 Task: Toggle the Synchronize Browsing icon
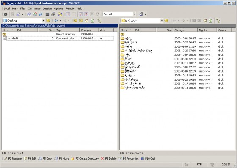point(60,14)
